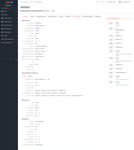Click the Delivered event timeline marker
The image size is (134, 150).
coord(114,82)
